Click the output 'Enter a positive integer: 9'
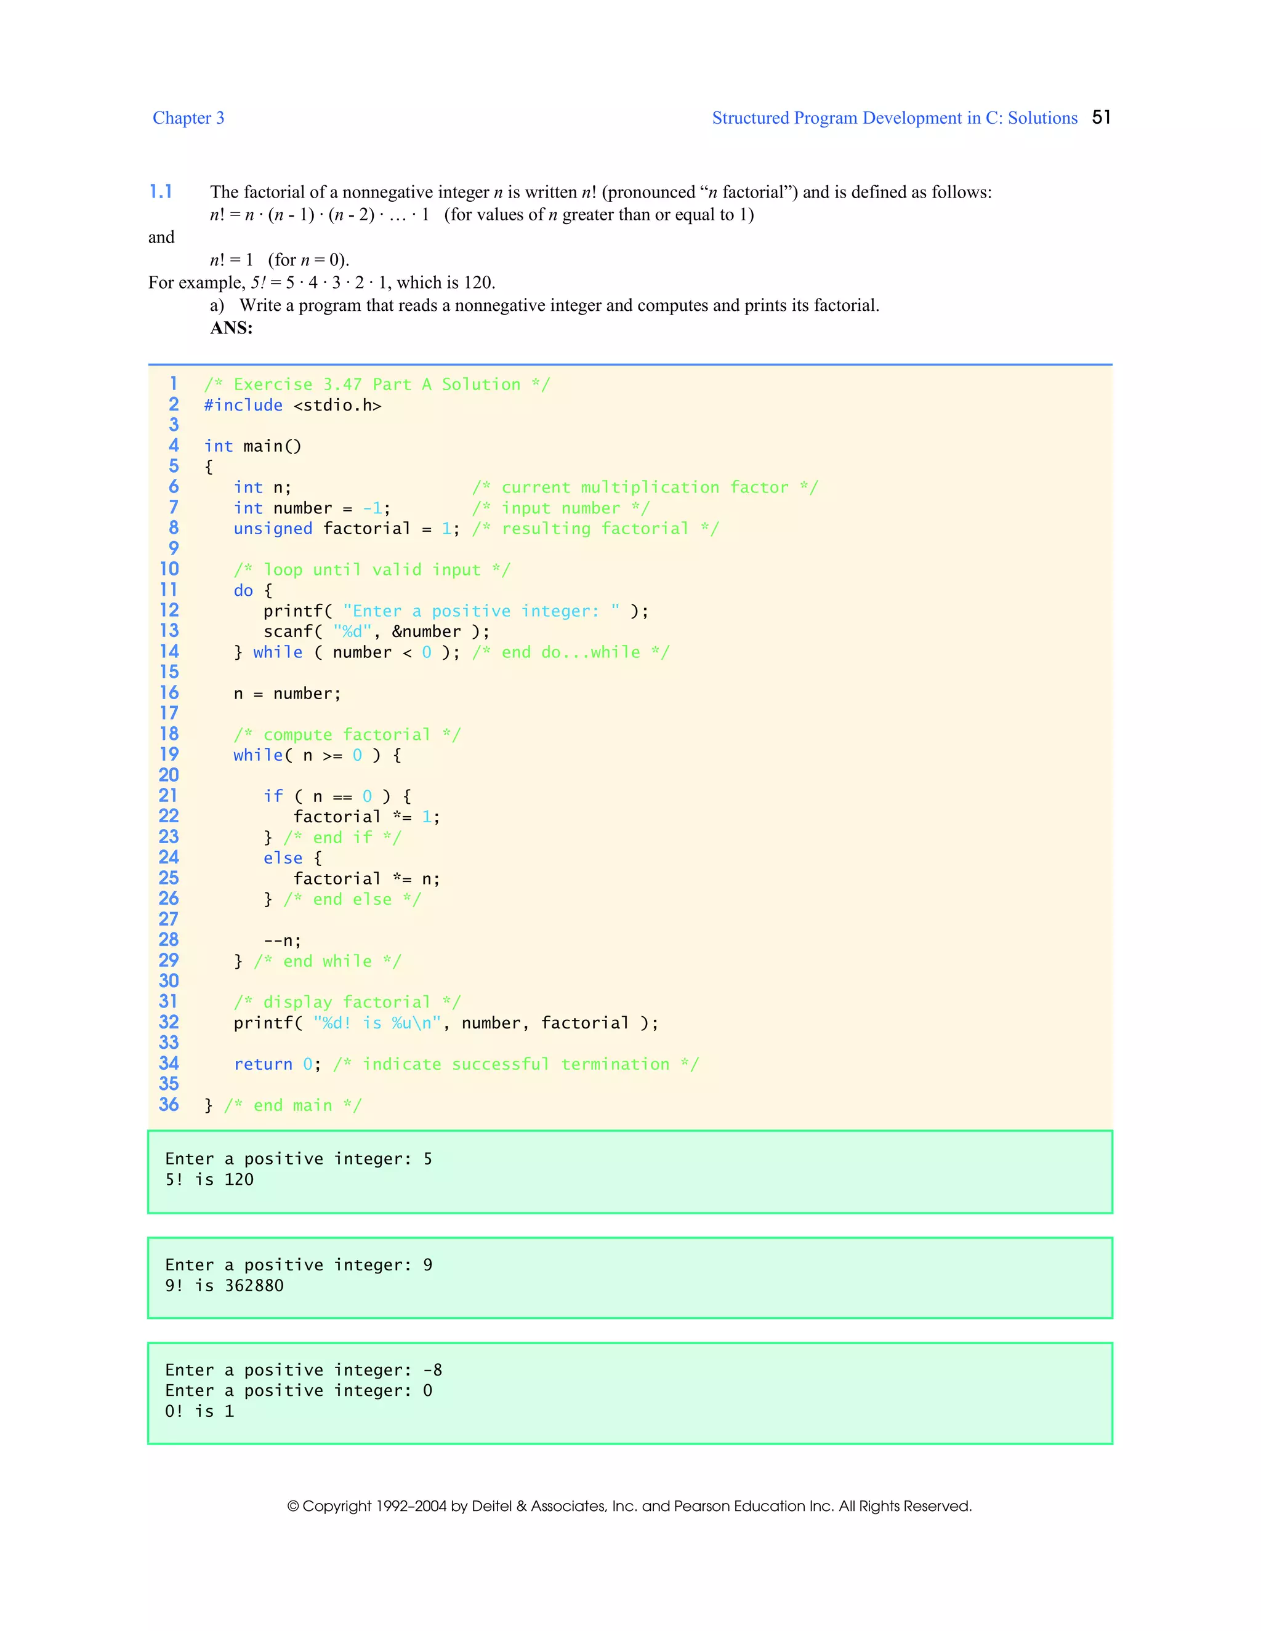This screenshot has width=1261, height=1631. [299, 1265]
